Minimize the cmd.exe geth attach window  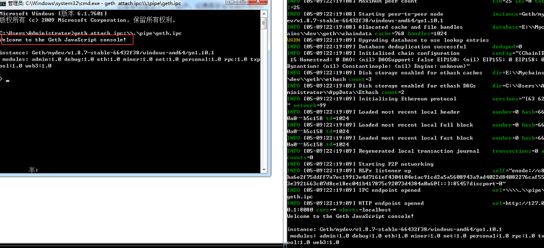231,2
